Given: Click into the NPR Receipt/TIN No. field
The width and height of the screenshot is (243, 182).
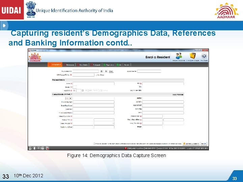Looking at the screenshot, I should pyautogui.click(x=83, y=75).
